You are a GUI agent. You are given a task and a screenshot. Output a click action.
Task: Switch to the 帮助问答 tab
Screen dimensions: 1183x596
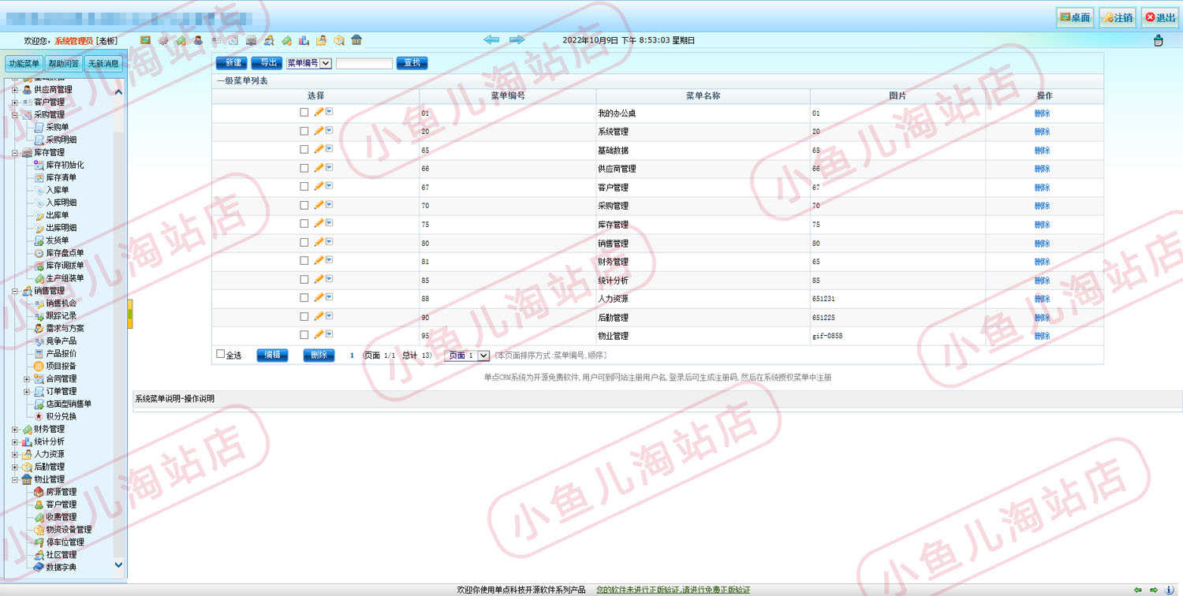point(64,64)
